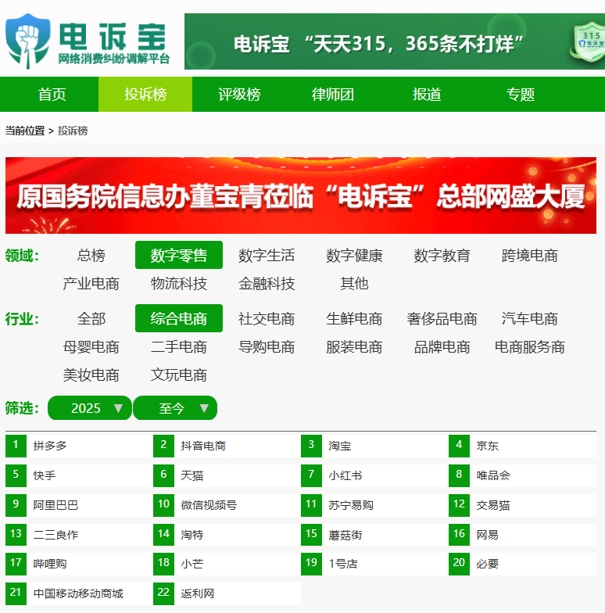605x613 pixels.
Task: Select 社交电商 industry filter
Action: 267,319
